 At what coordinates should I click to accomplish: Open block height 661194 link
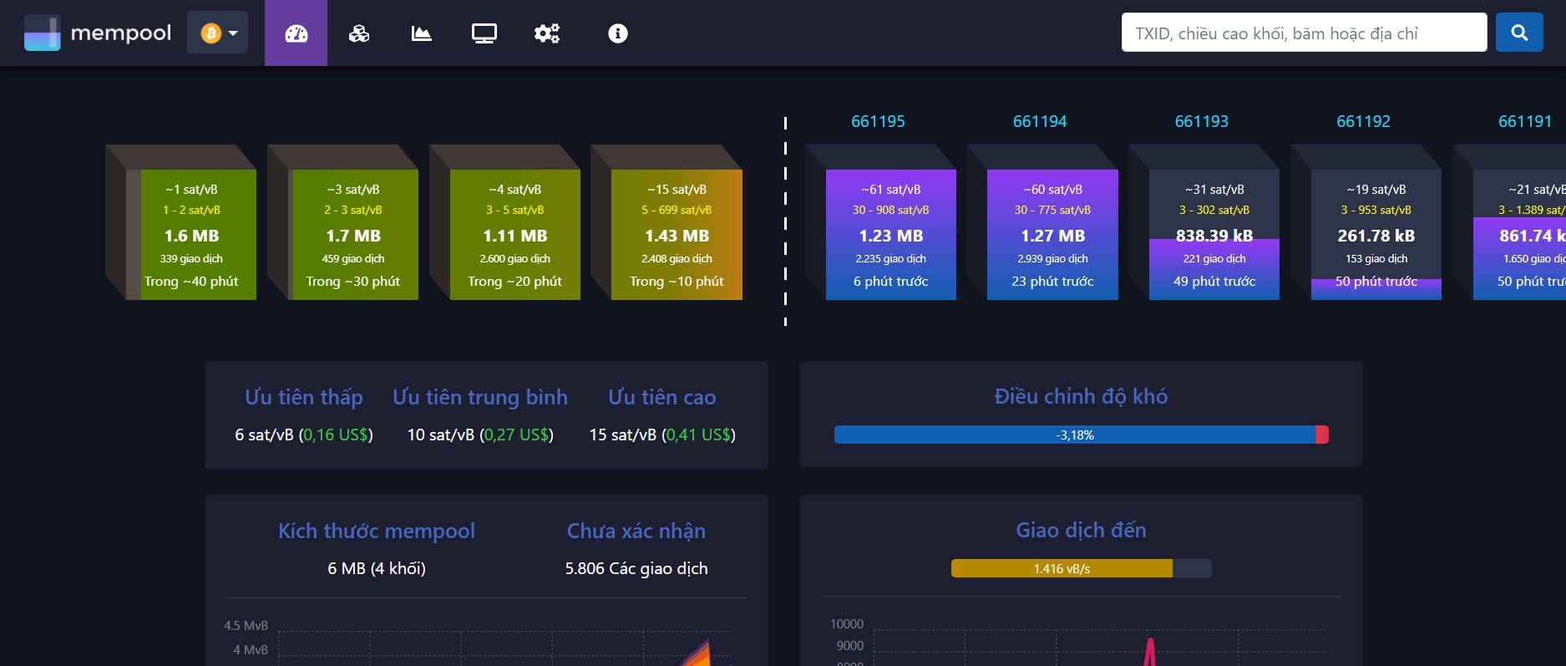(x=1040, y=121)
